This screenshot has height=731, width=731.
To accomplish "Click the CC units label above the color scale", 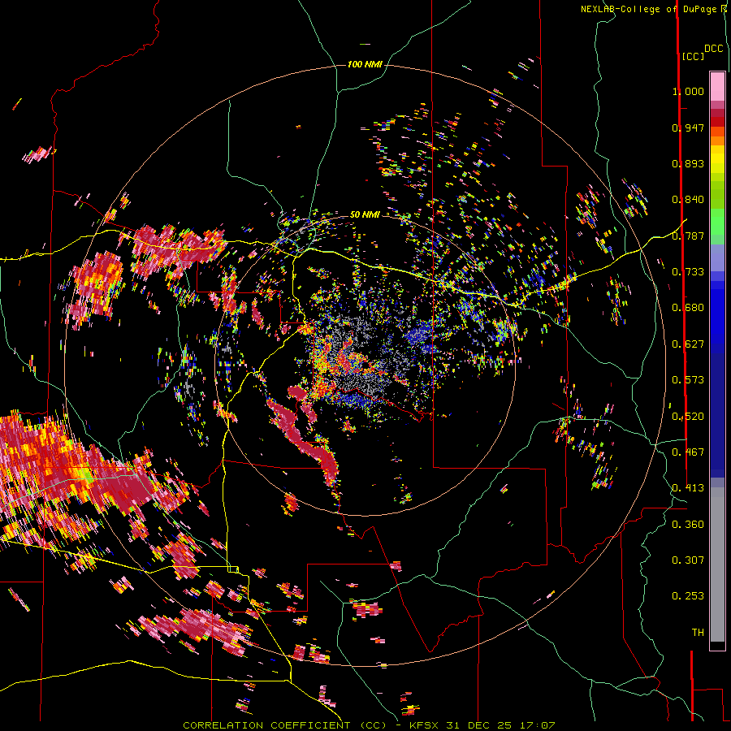I will pyautogui.click(x=694, y=56).
